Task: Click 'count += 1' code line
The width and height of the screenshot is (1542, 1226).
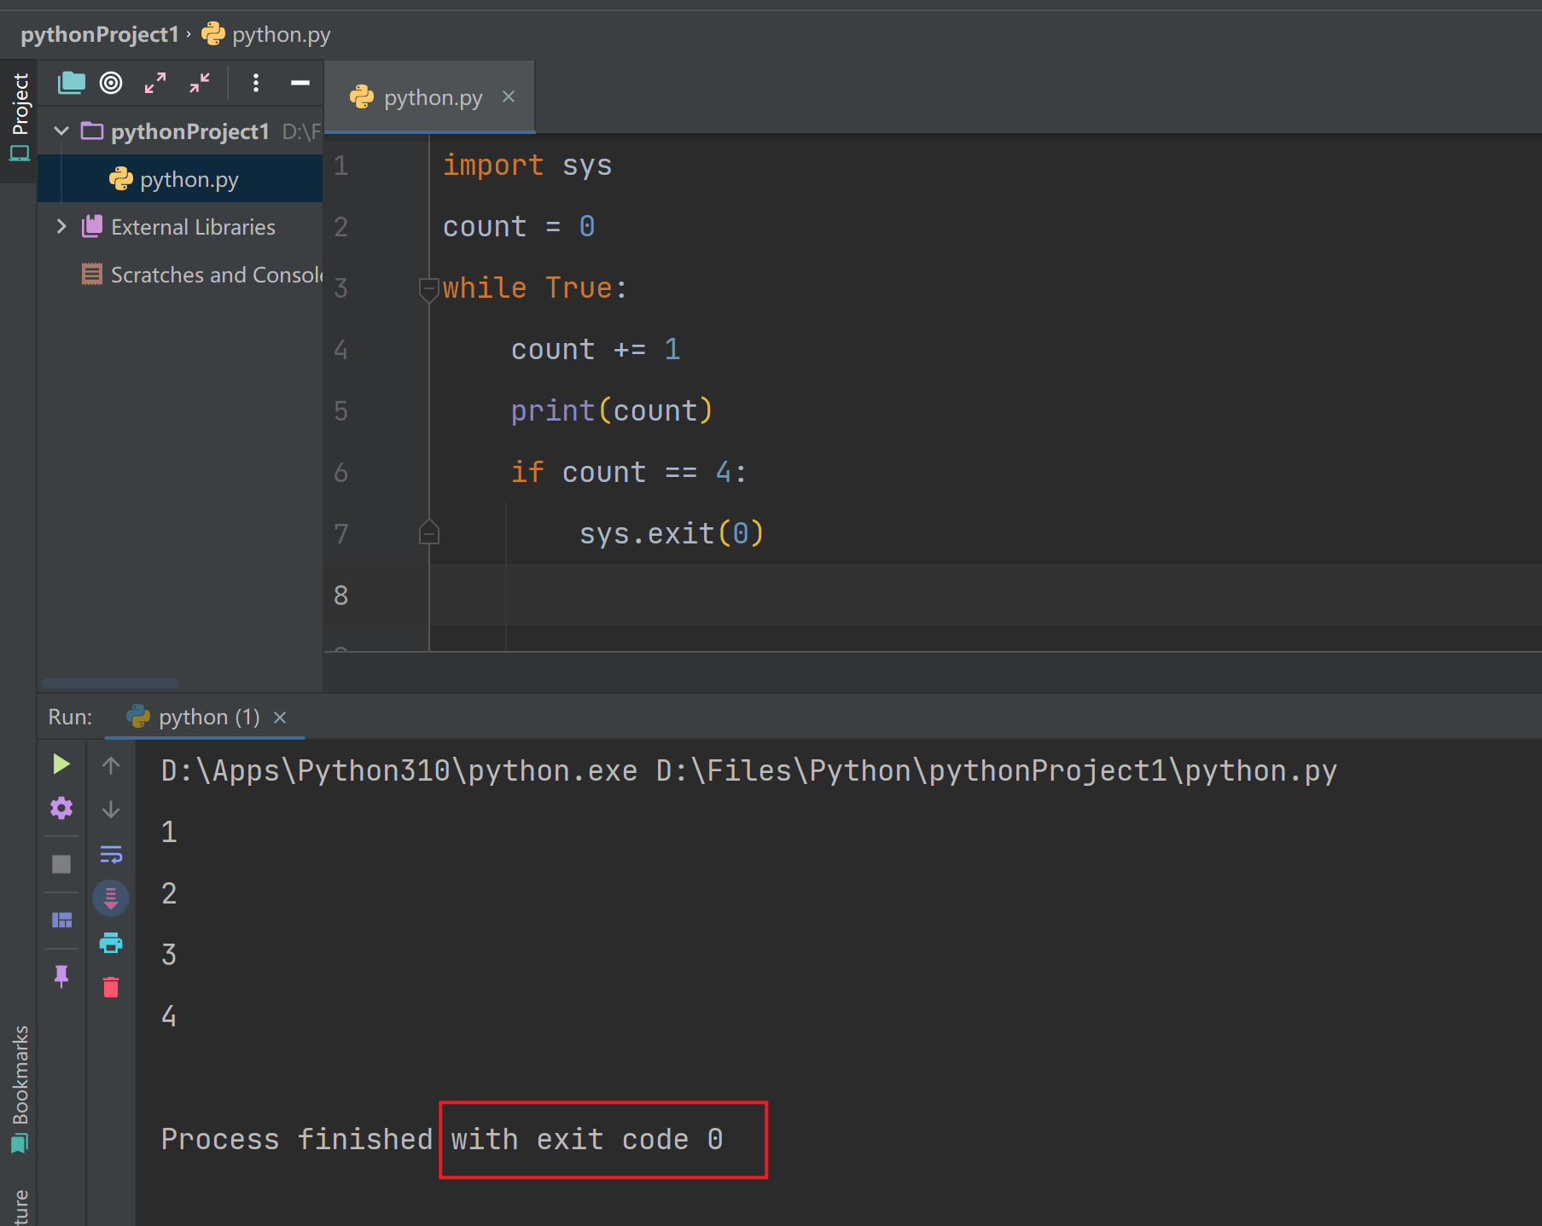Action: (x=596, y=349)
